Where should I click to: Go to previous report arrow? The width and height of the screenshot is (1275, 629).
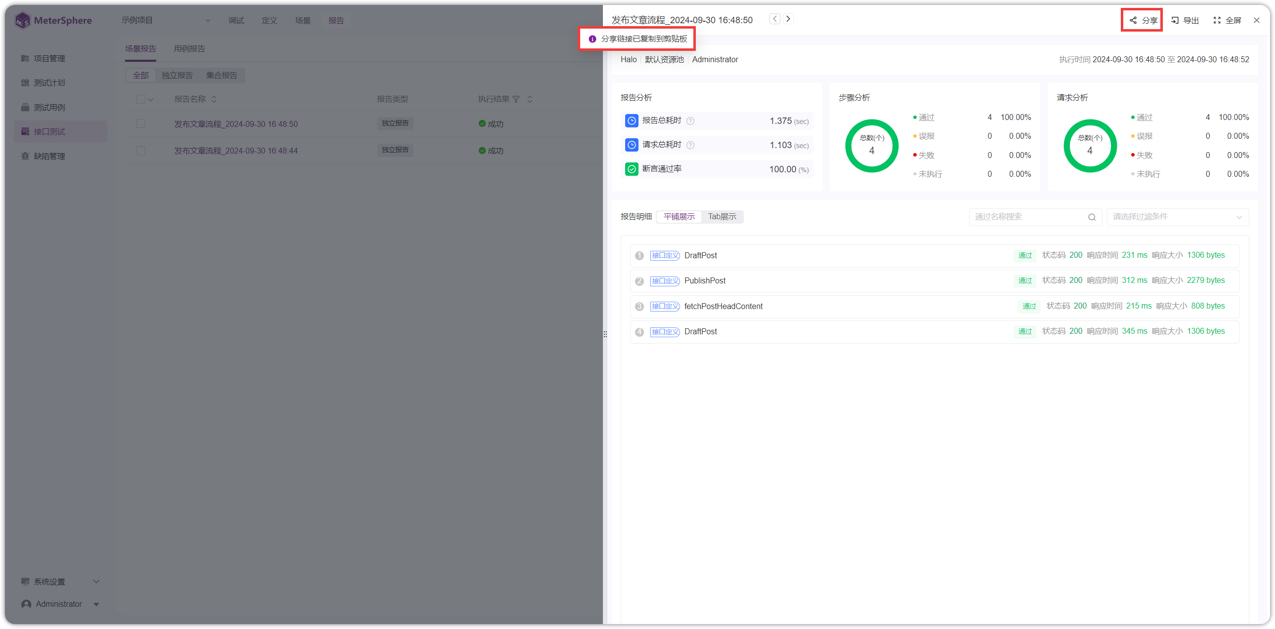[x=774, y=19]
